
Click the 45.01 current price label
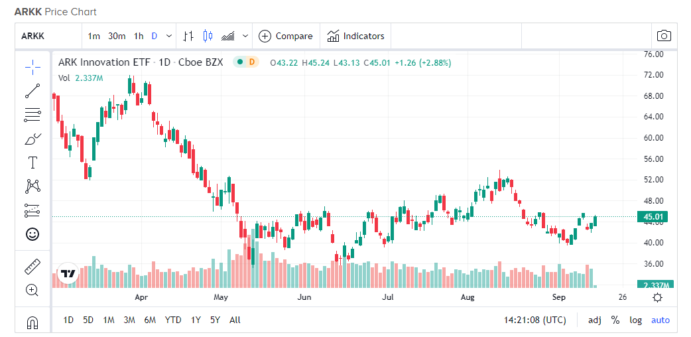coord(653,216)
